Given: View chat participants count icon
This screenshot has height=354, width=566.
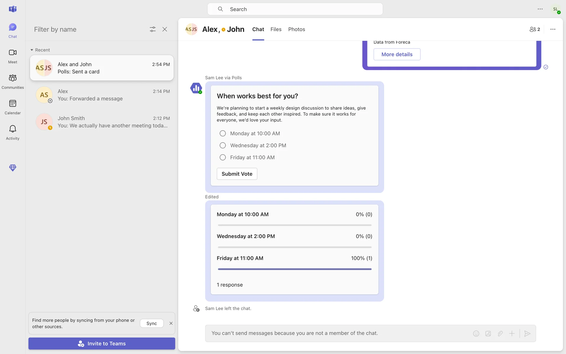Looking at the screenshot, I should coord(534,29).
